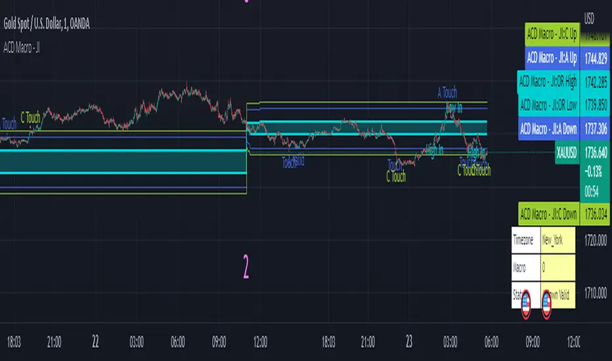Click the ACD Macro - JI:A Up label

tap(552, 58)
